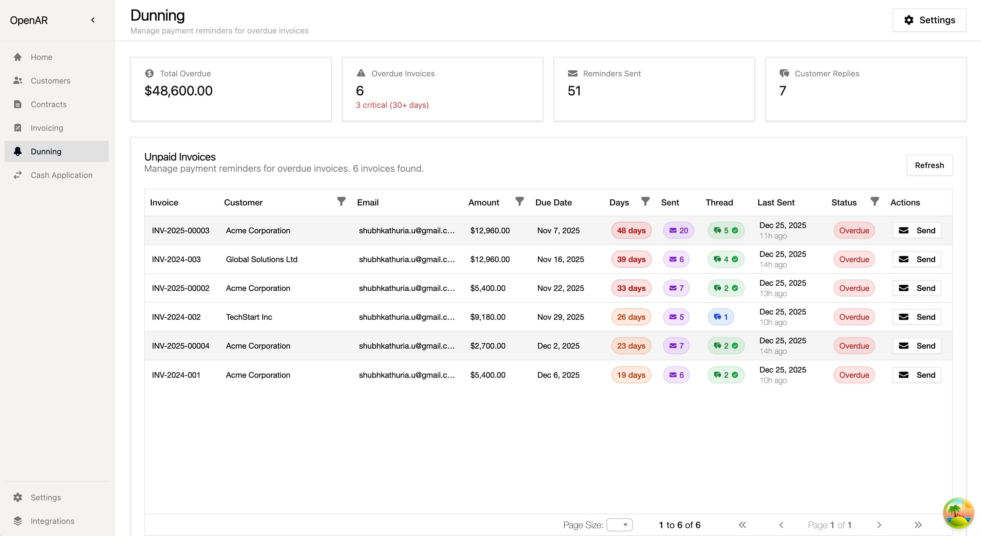
Task: Click the Home icon in sidebar
Action: coord(18,57)
